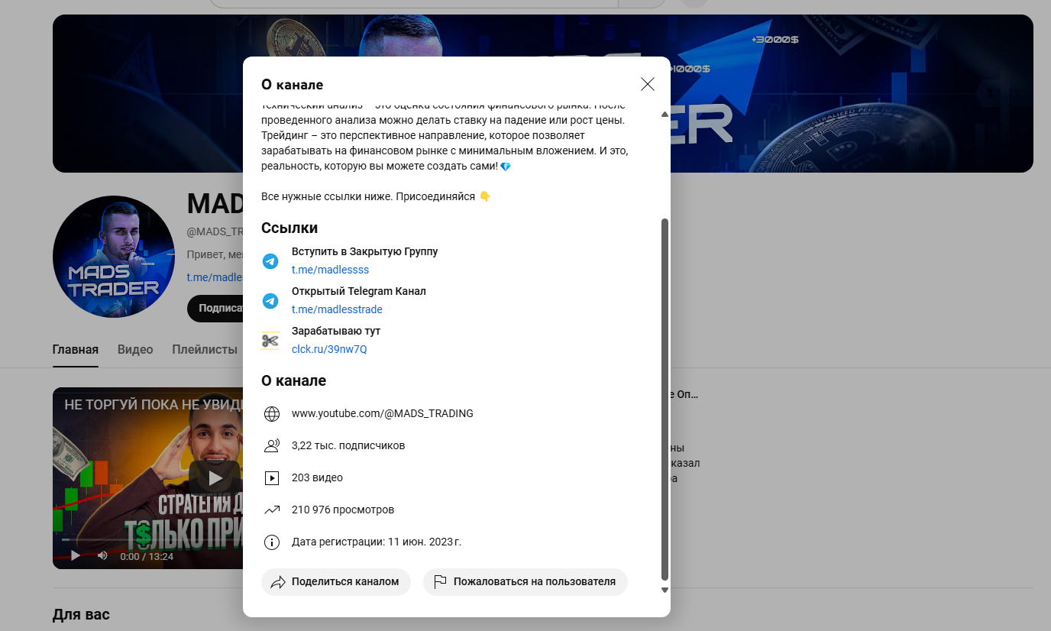This screenshot has width=1051, height=631.
Task: Click the scissors icon beside clck.ru/39nw7Q
Action: (270, 341)
